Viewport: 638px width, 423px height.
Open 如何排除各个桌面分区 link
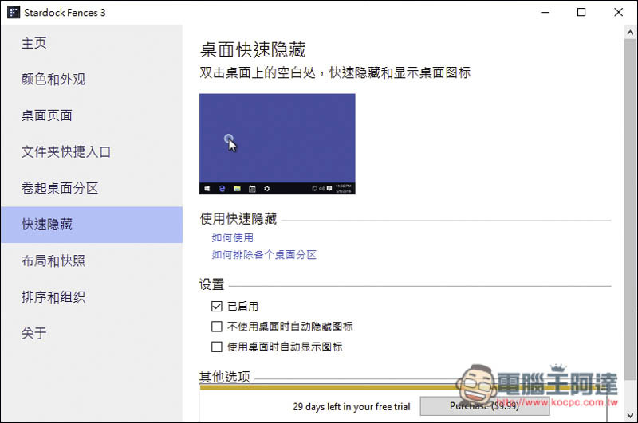(264, 255)
